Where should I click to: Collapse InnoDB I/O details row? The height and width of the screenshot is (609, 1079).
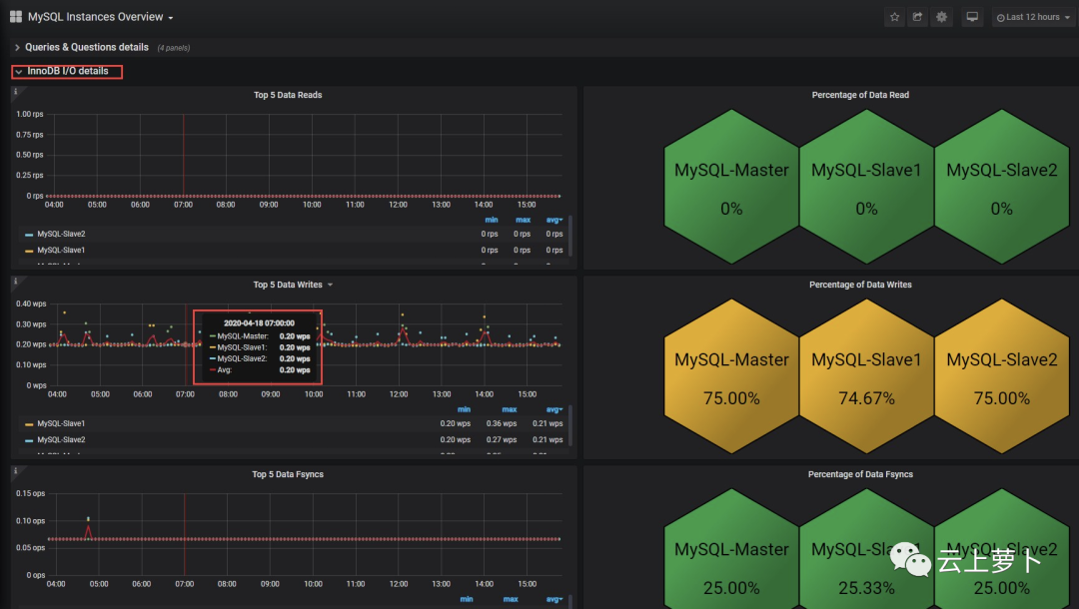point(67,71)
